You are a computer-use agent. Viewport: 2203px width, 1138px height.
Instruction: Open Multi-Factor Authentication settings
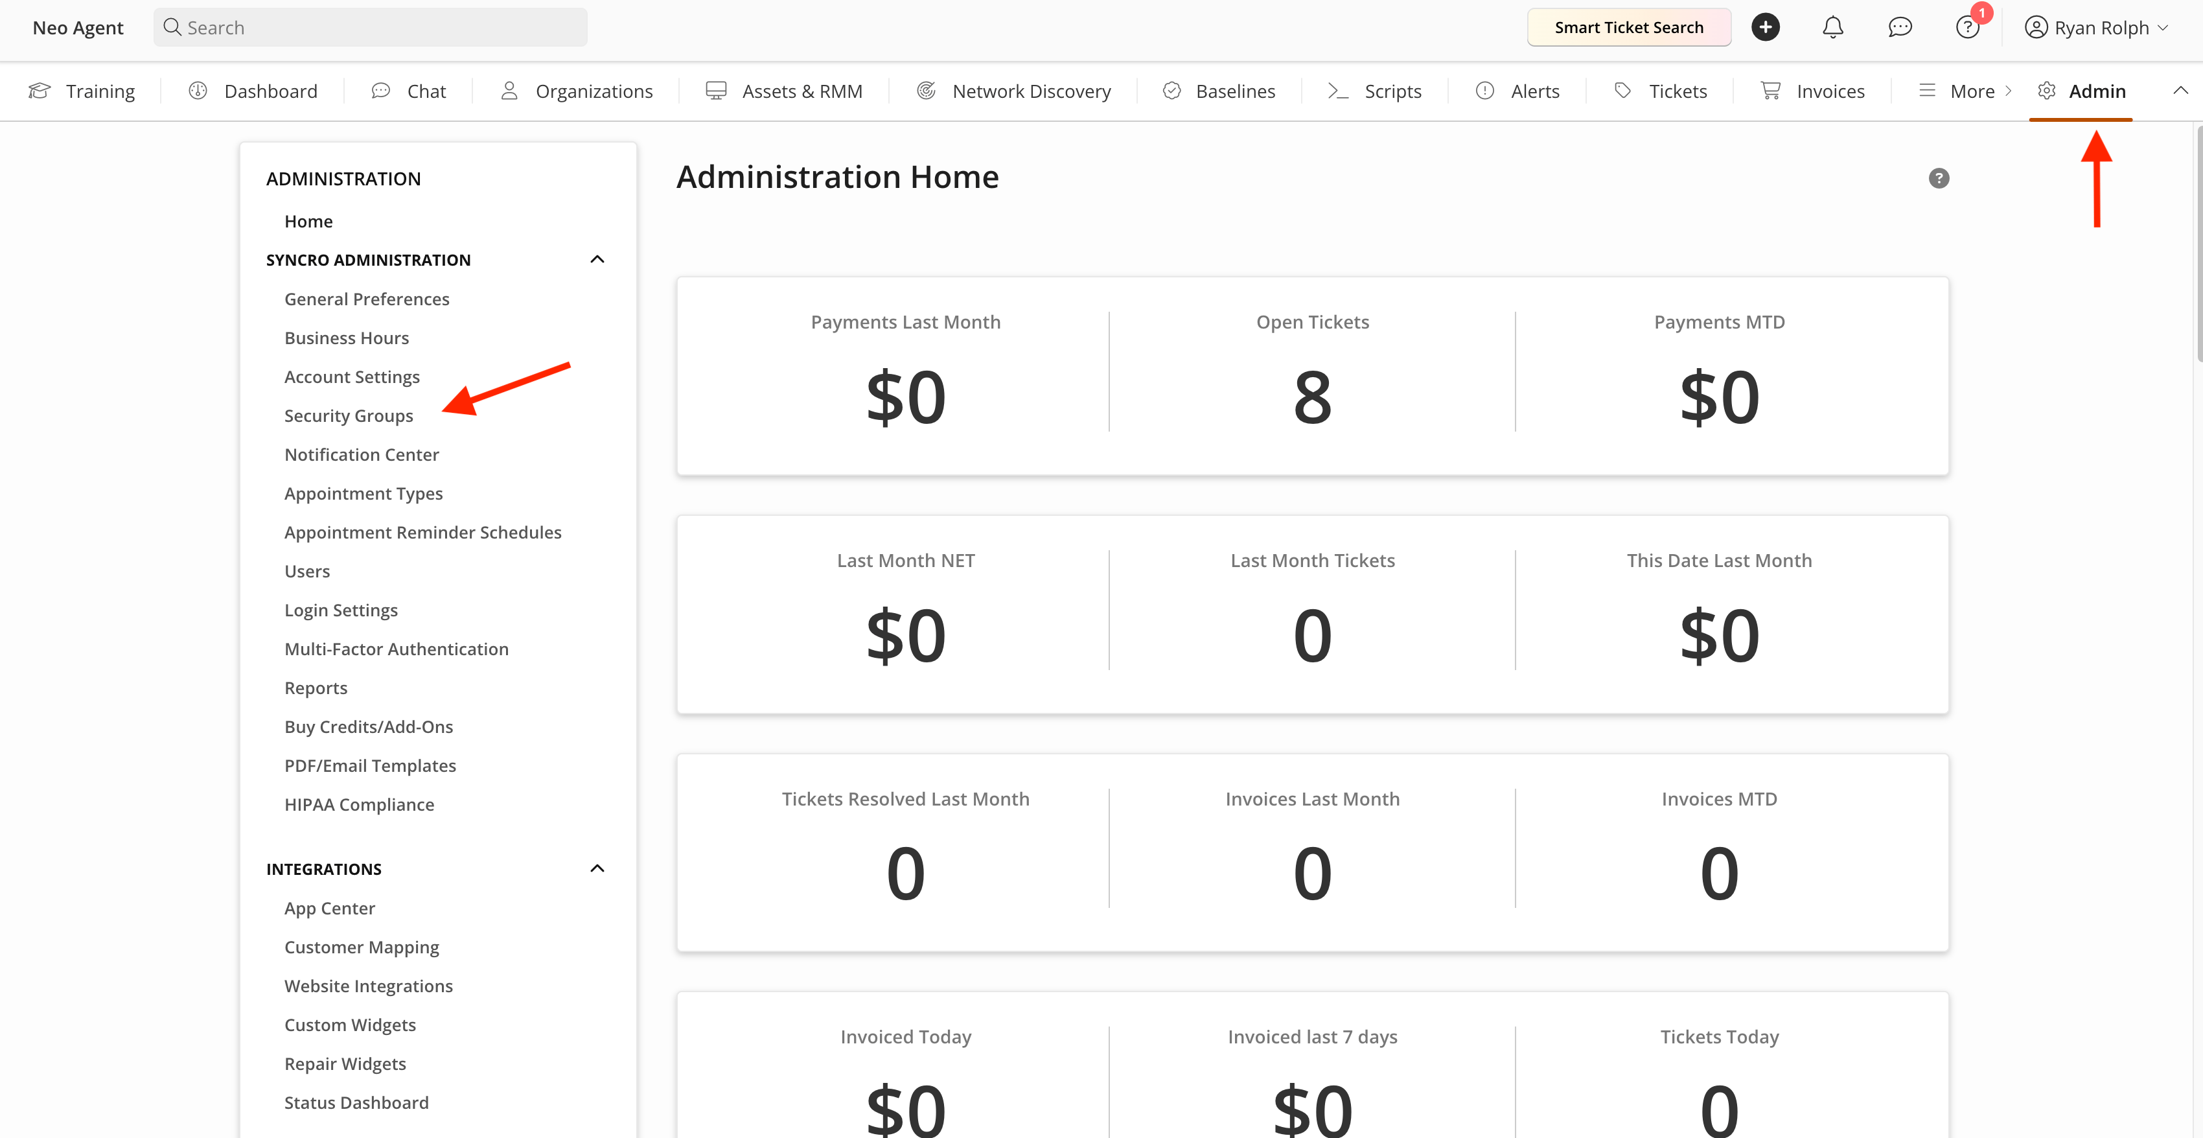[x=397, y=649]
